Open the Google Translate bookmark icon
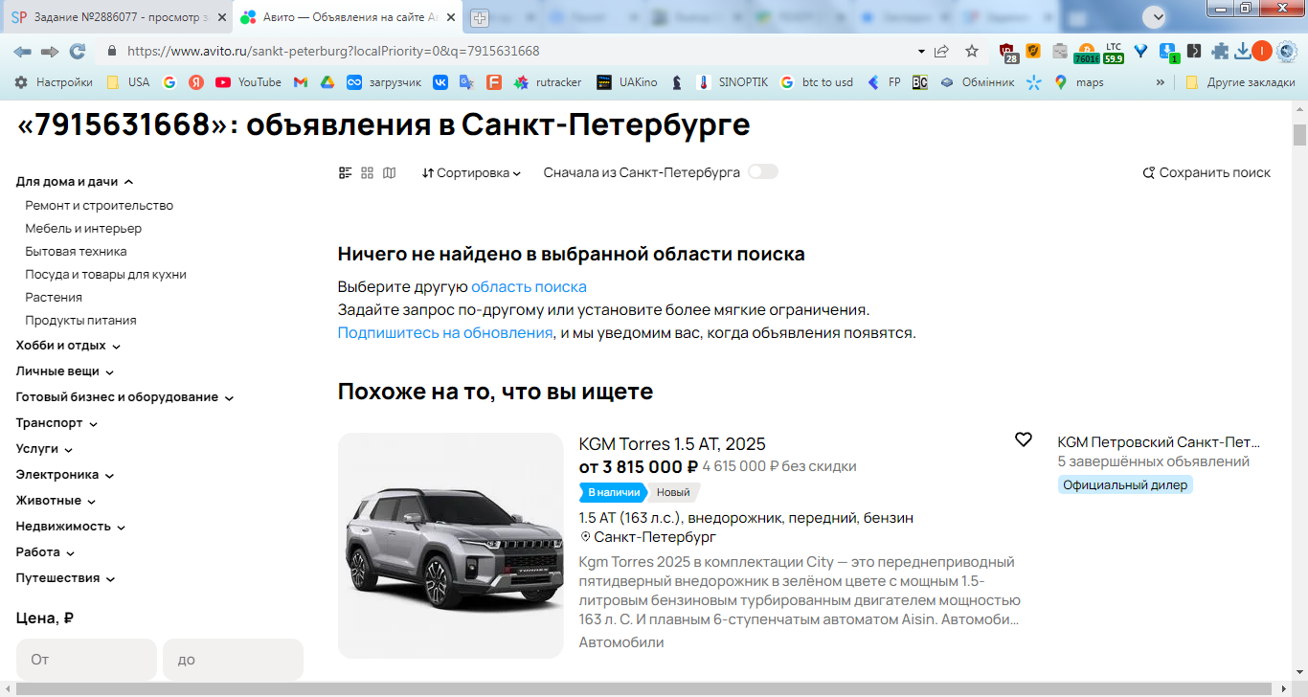The image size is (1308, 697). click(466, 82)
